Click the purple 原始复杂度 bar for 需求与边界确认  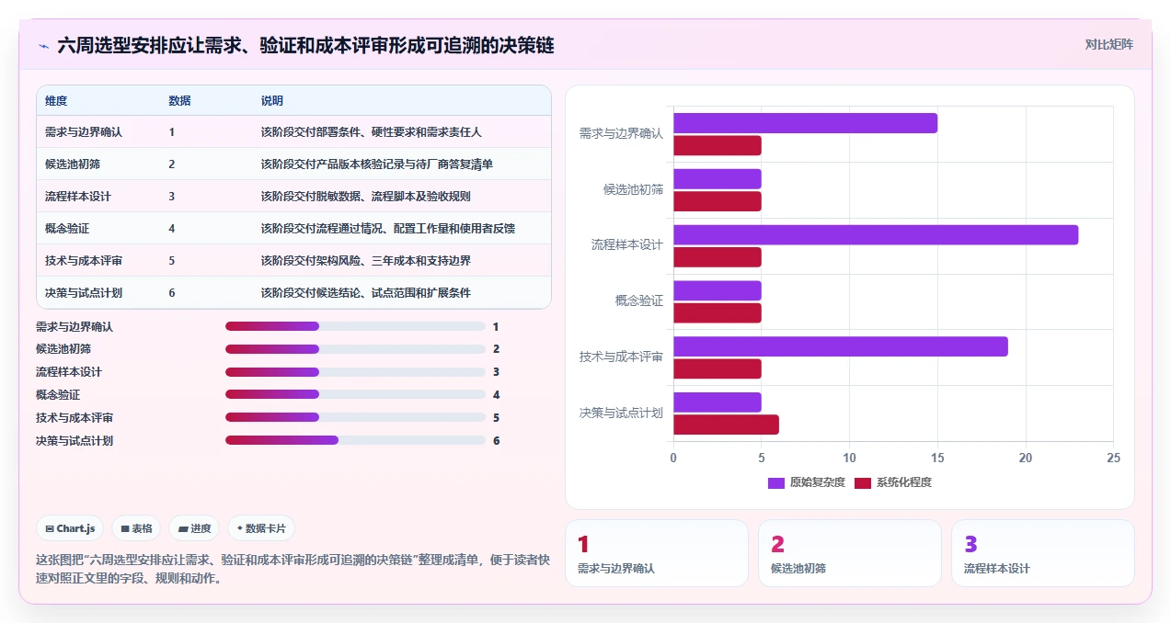point(805,123)
